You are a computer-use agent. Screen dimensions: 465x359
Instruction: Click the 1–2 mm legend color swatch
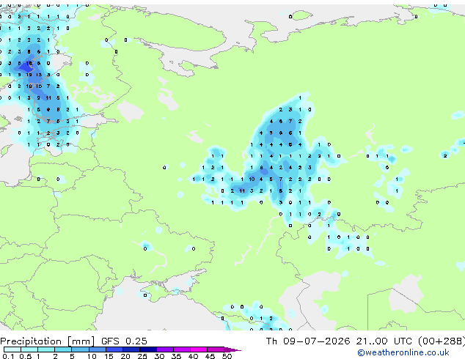point(46,349)
